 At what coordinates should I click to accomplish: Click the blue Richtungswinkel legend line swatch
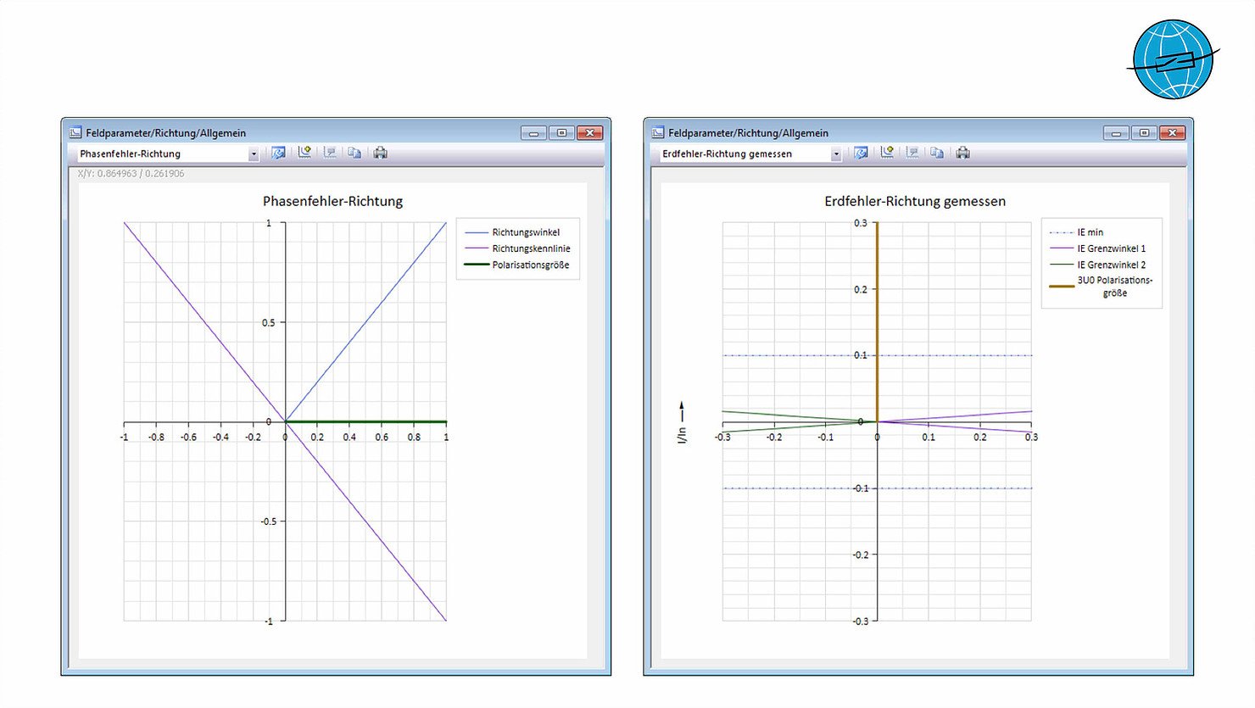(x=477, y=232)
